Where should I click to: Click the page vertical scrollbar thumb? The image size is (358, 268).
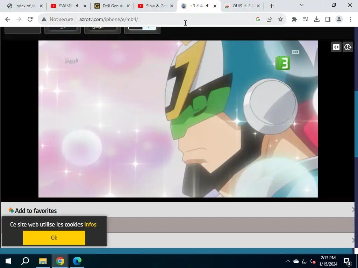pyautogui.click(x=356, y=124)
